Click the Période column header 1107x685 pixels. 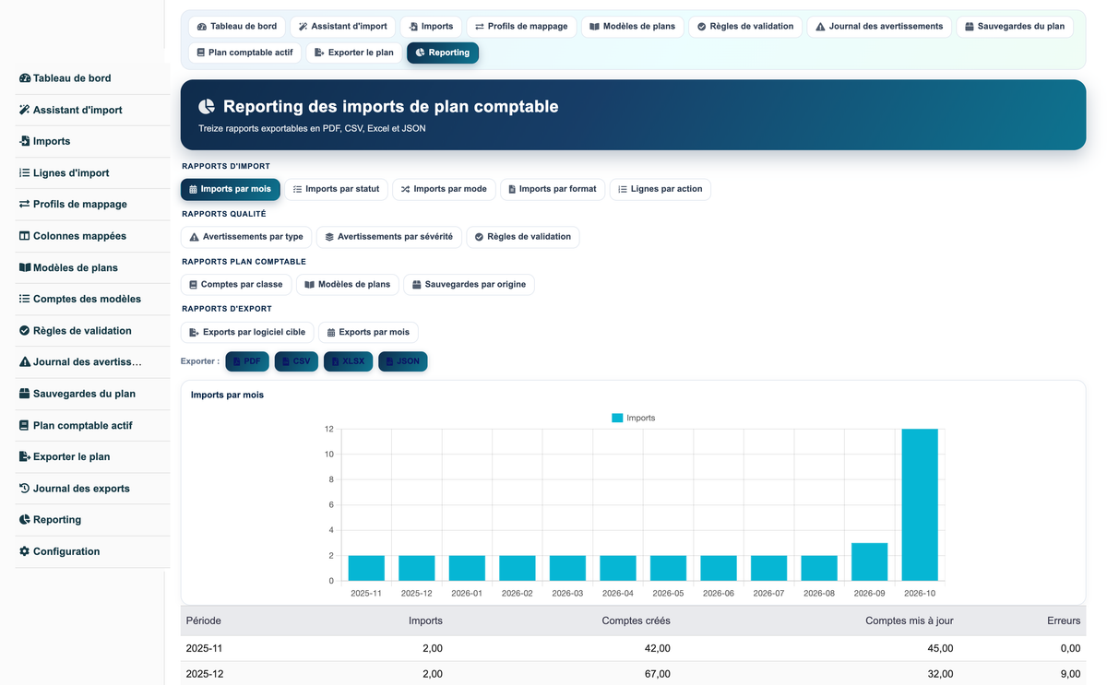click(x=204, y=620)
